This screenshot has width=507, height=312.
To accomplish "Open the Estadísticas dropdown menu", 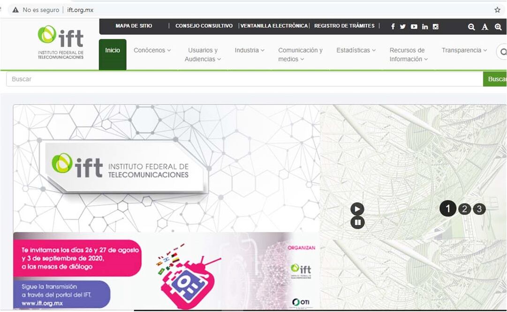I will tap(356, 50).
